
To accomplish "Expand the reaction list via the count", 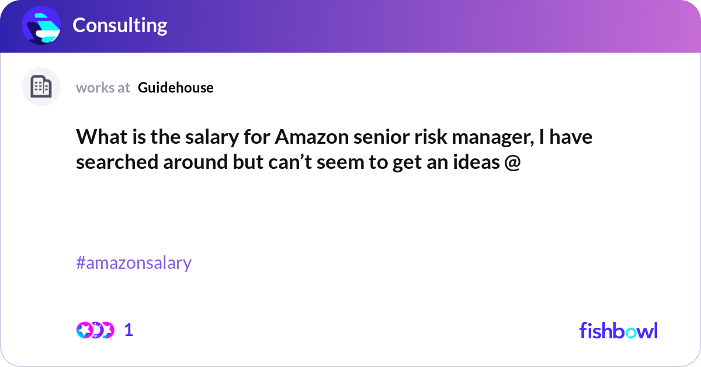I will 129,330.
